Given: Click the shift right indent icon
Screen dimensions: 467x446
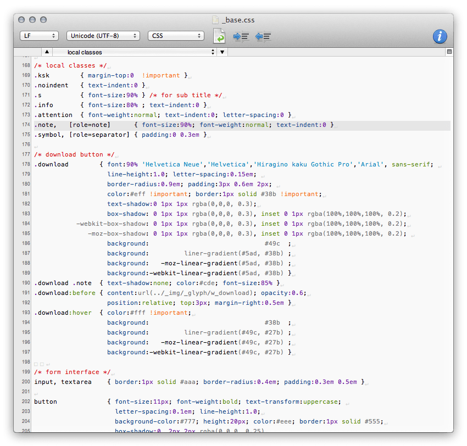Looking at the screenshot, I should (x=241, y=36).
